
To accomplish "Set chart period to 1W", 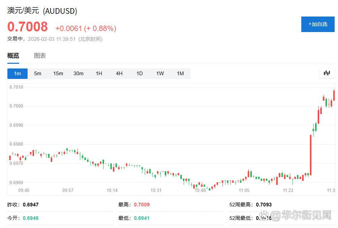I will 160,74.
